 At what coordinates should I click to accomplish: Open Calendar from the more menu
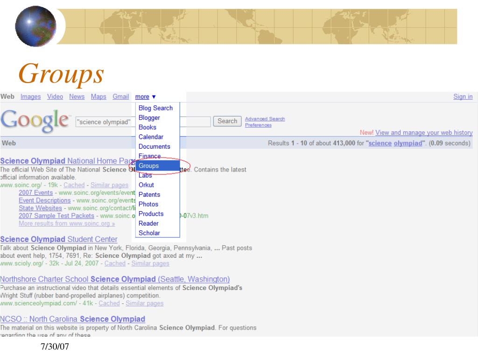click(151, 137)
